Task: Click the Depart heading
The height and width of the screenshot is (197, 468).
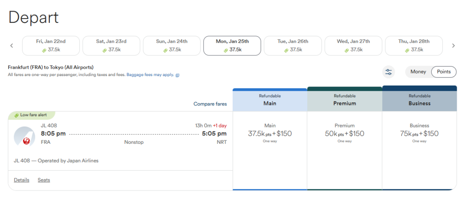Action: 33,18
